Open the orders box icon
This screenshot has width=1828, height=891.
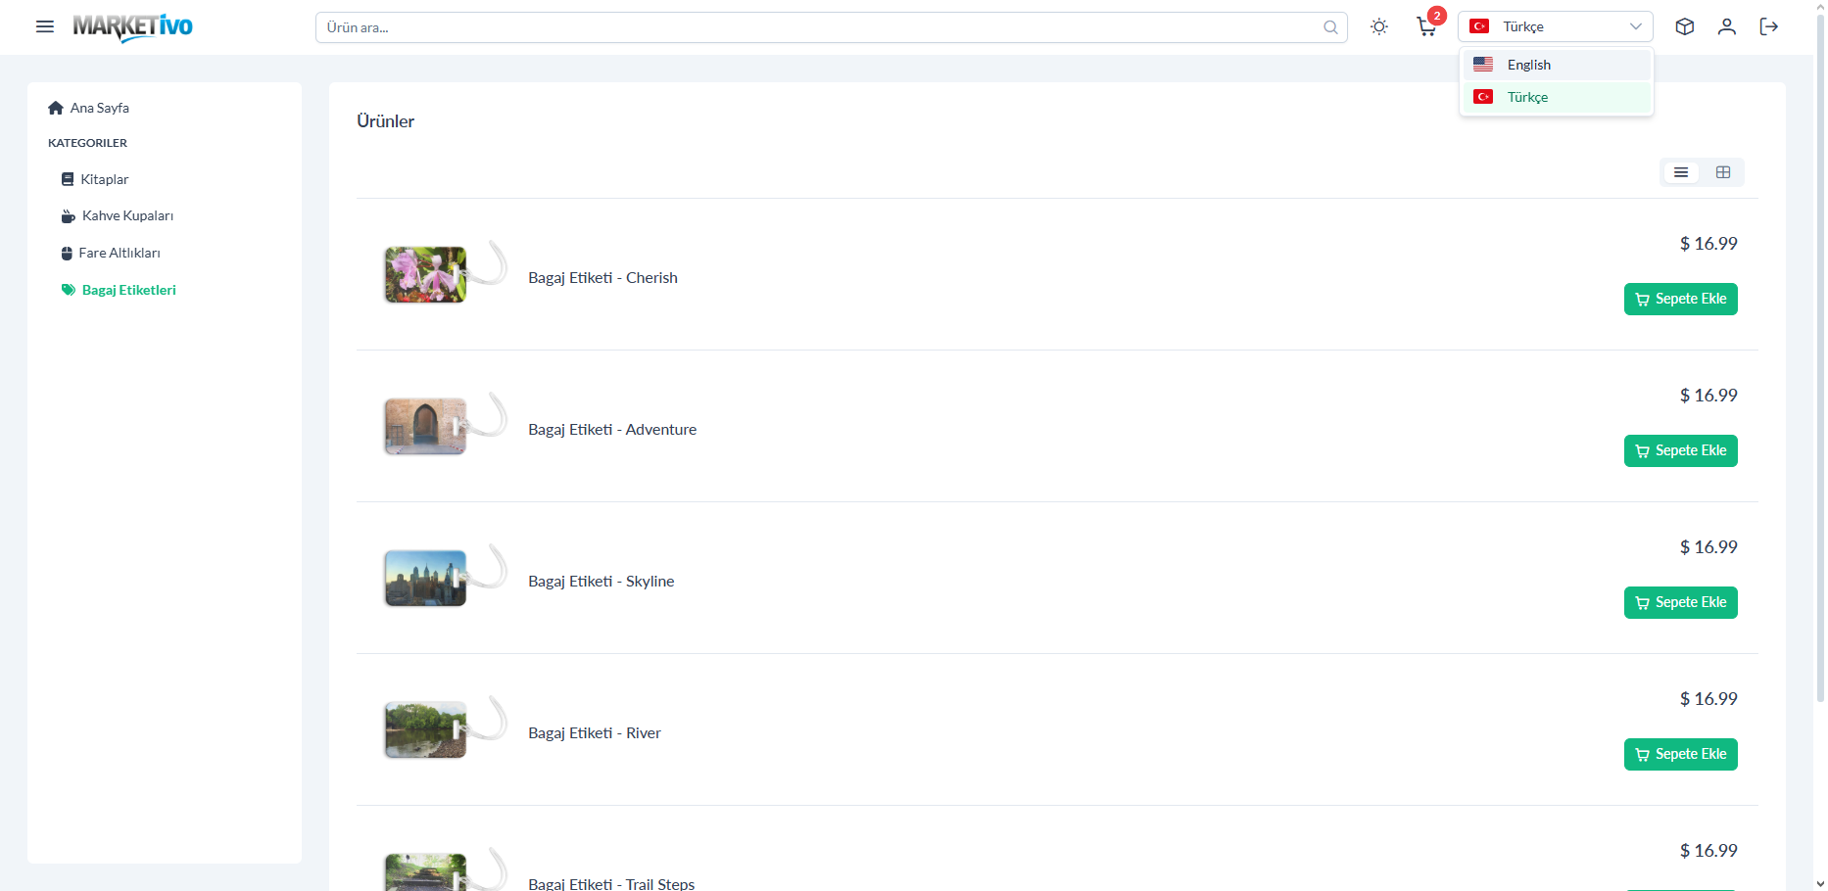click(x=1685, y=26)
